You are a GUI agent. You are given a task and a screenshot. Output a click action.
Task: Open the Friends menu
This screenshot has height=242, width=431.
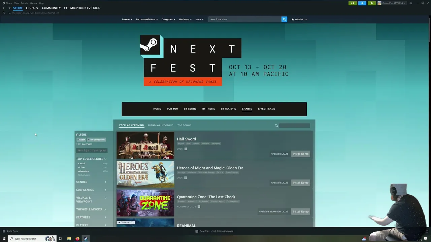[x=25, y=3]
